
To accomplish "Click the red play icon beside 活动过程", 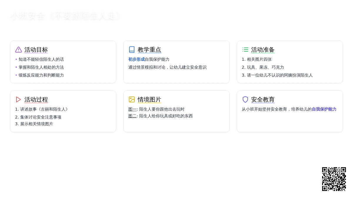I will tap(19, 99).
